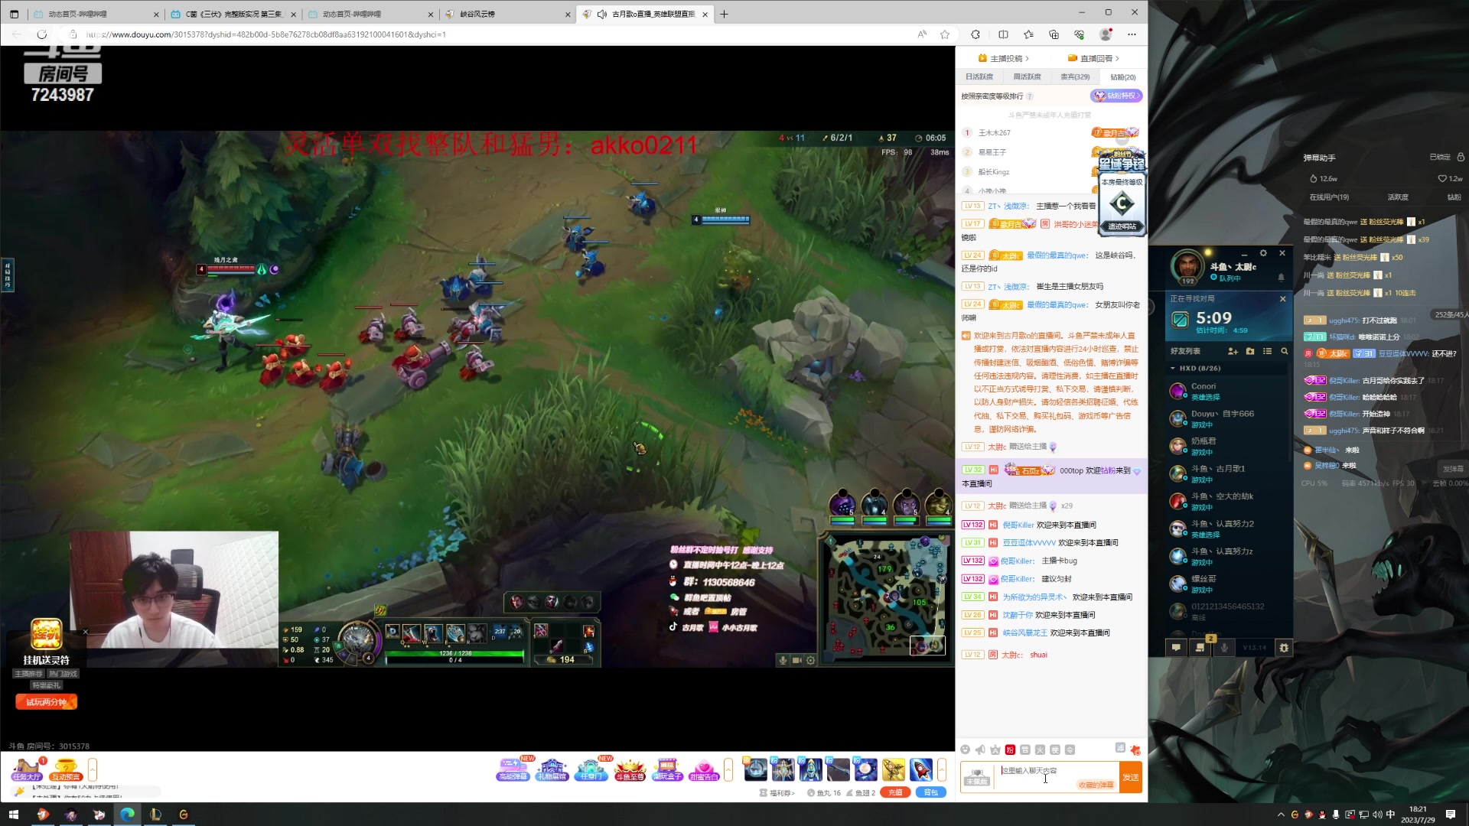The image size is (1469, 826).
Task: Select friend Conori in friends list
Action: [1229, 392]
